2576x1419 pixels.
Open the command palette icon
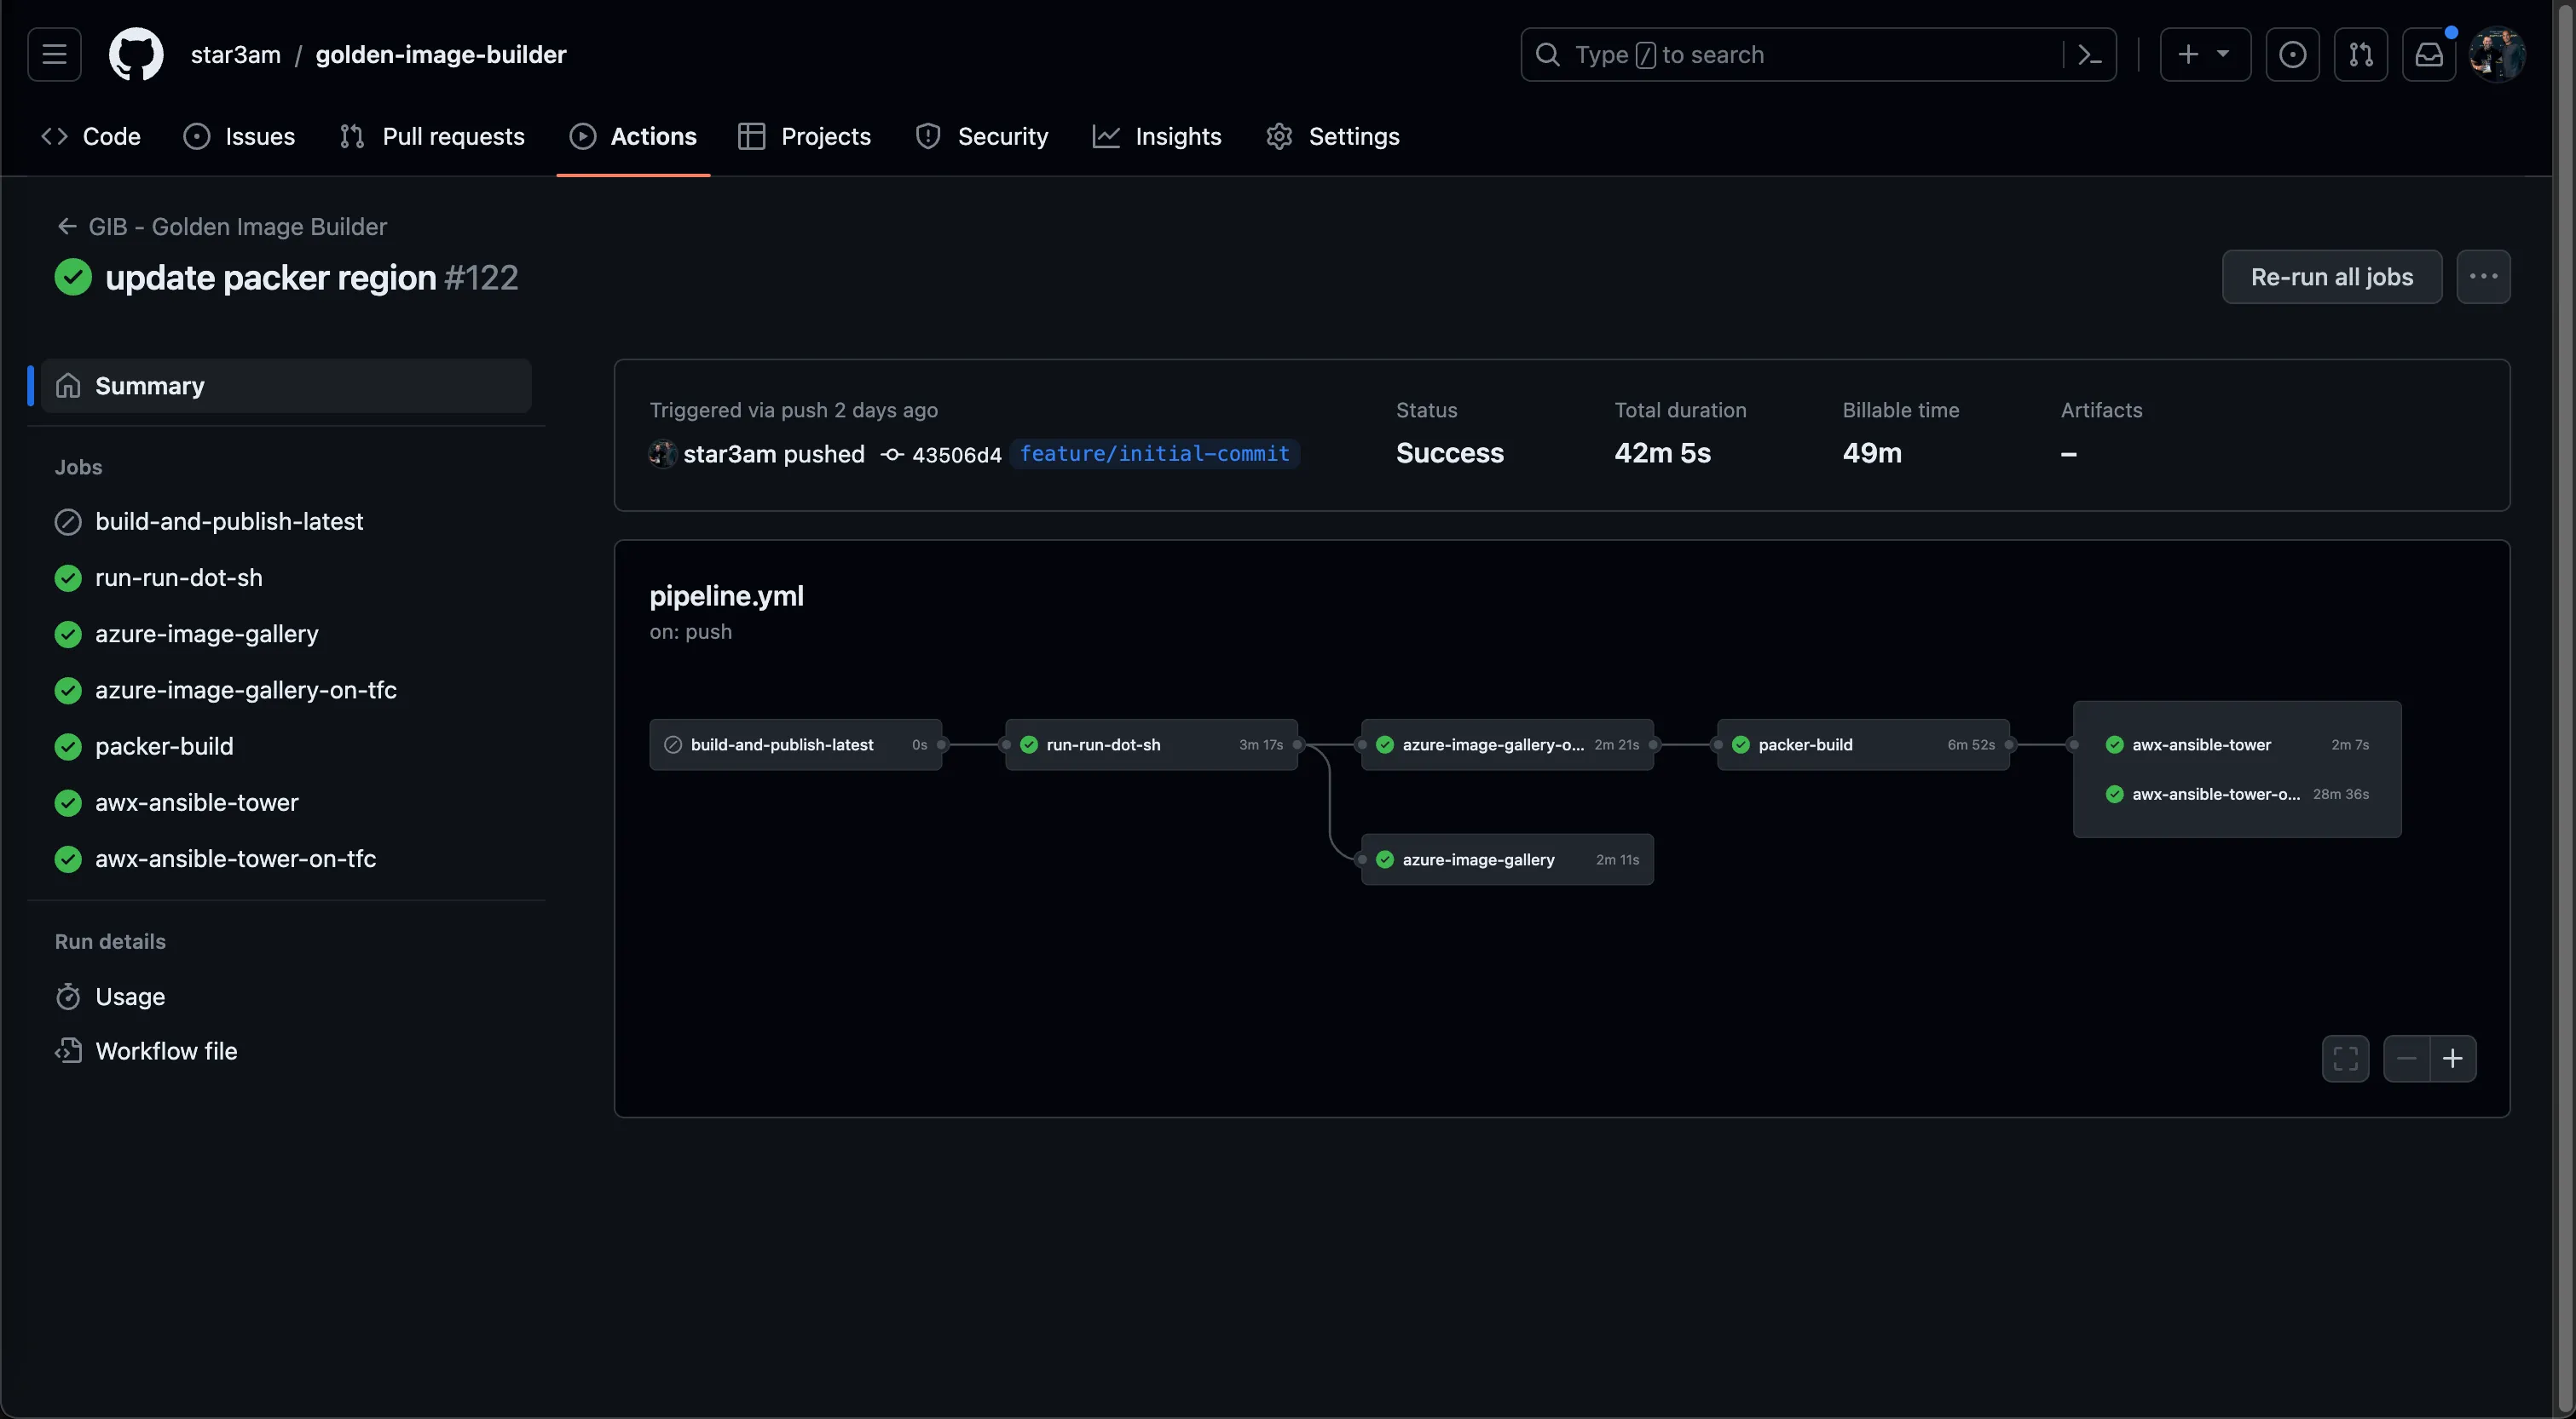(x=2090, y=54)
